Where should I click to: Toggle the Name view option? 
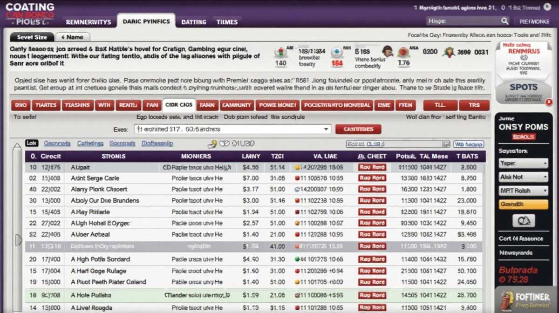[x=73, y=37]
